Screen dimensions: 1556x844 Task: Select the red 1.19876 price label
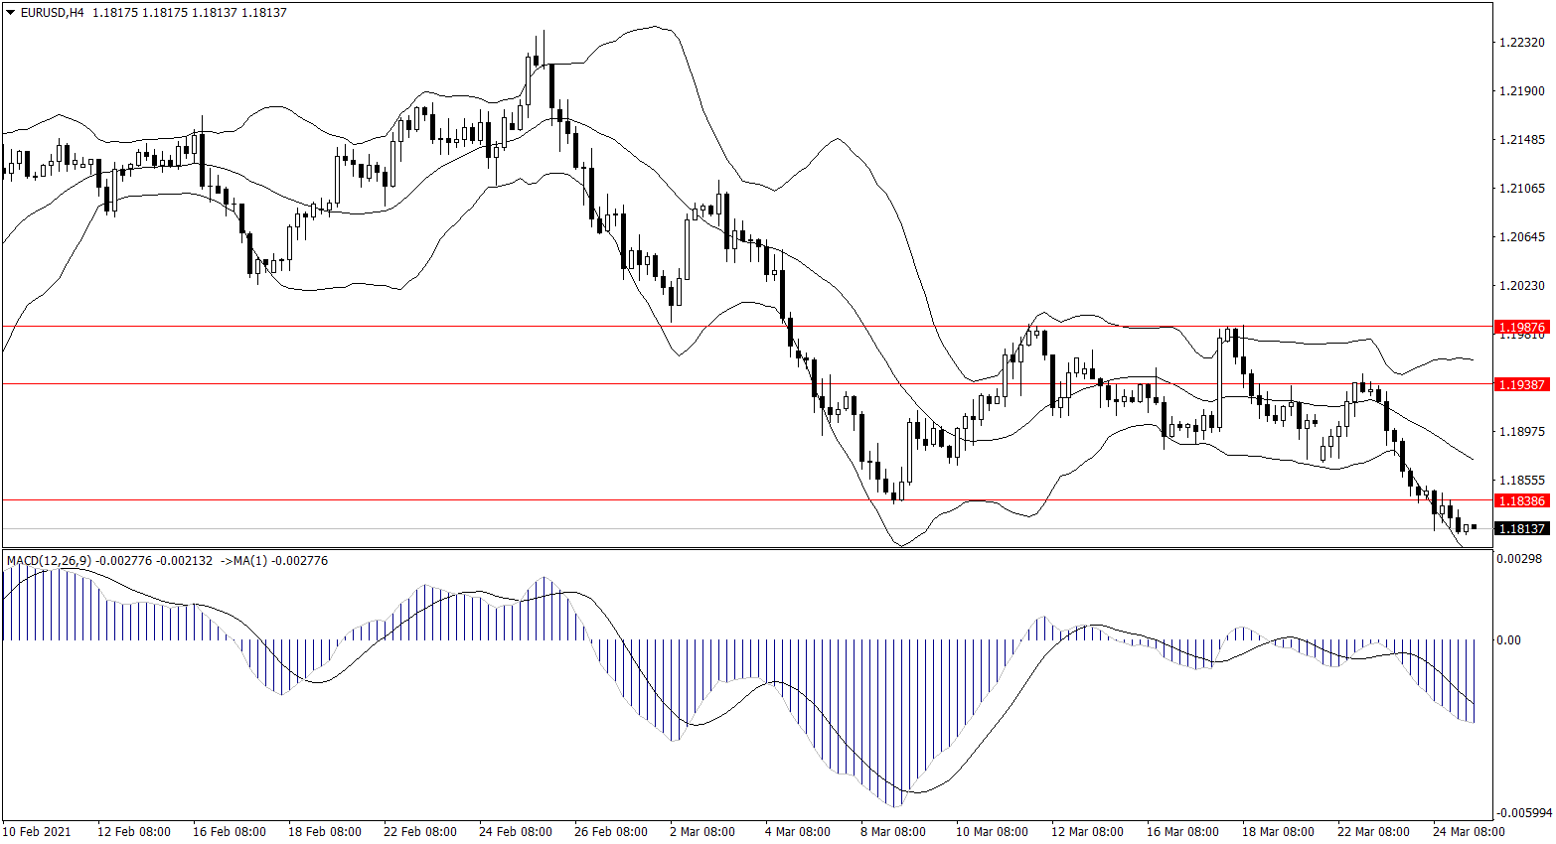coord(1521,327)
